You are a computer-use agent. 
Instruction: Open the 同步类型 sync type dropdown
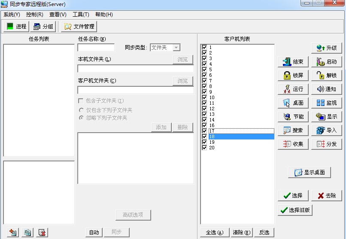176,48
